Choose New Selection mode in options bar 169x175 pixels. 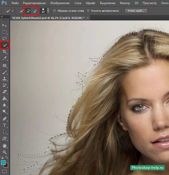click(21, 11)
